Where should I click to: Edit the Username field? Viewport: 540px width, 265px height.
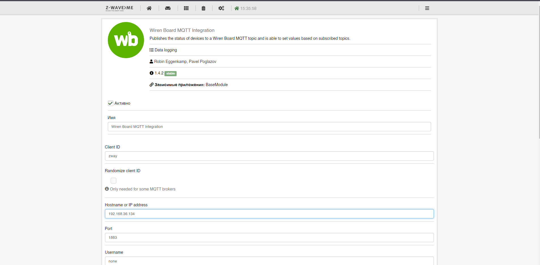tap(269, 261)
